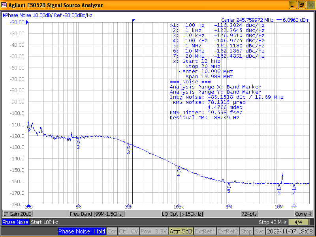Click the Agilent E5052B application icon in title bar
The height and width of the screenshot is (237, 316).
pos(4,5)
